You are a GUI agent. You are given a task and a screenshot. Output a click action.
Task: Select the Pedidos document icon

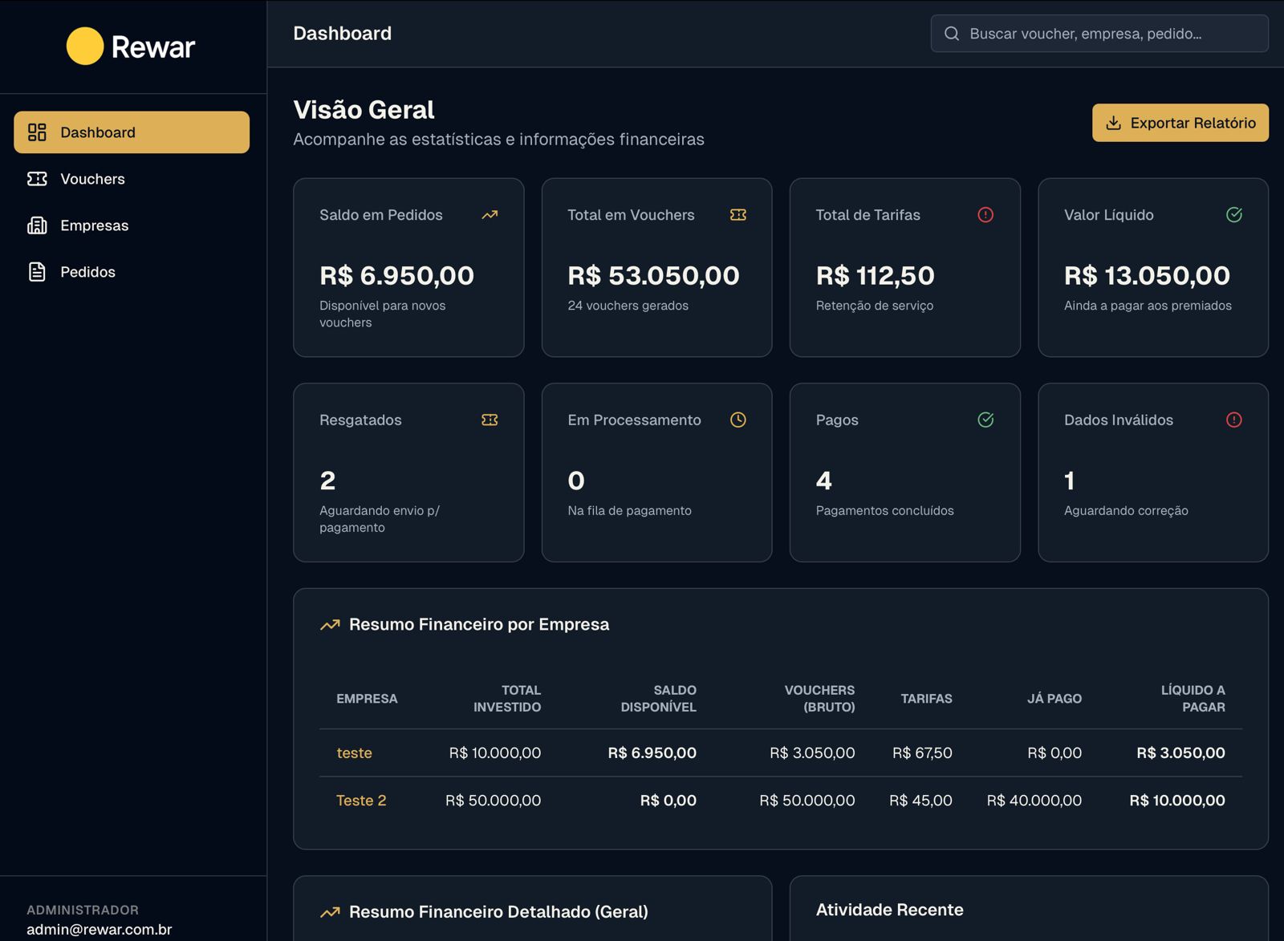tap(37, 271)
